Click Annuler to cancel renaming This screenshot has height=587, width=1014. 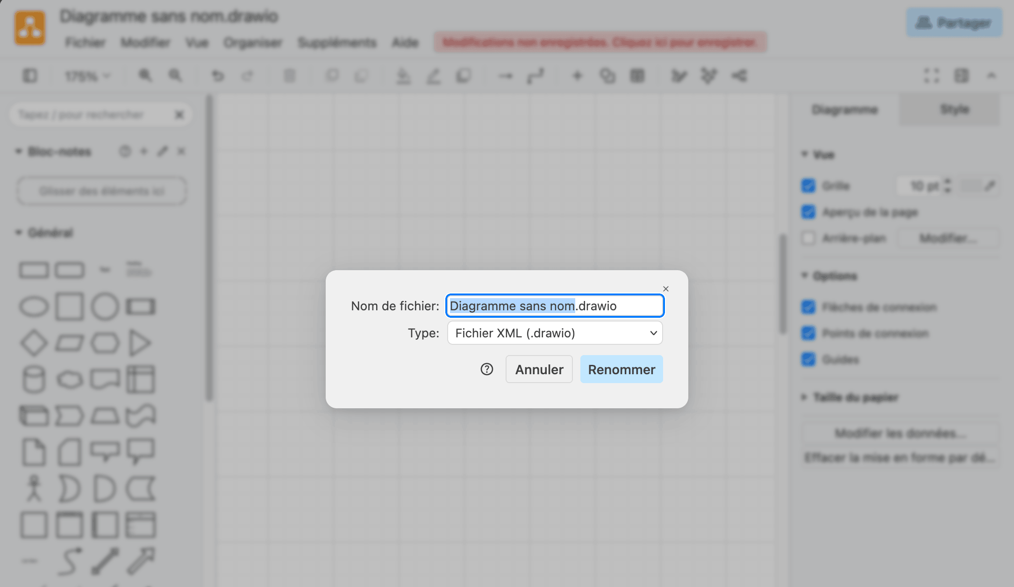539,369
